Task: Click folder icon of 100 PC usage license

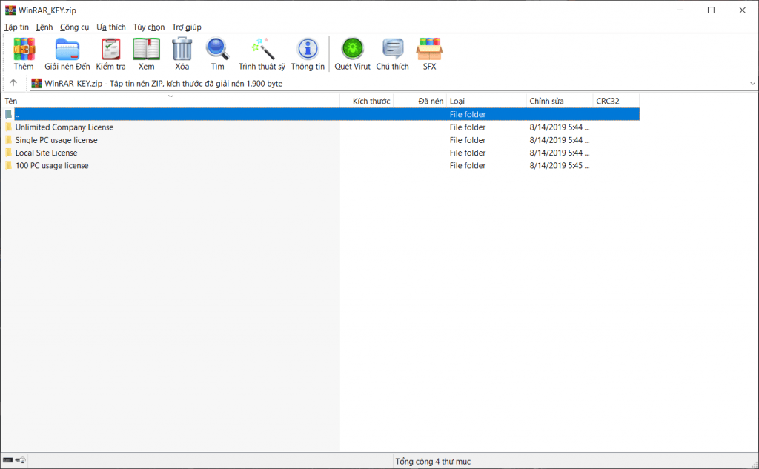Action: (8, 165)
